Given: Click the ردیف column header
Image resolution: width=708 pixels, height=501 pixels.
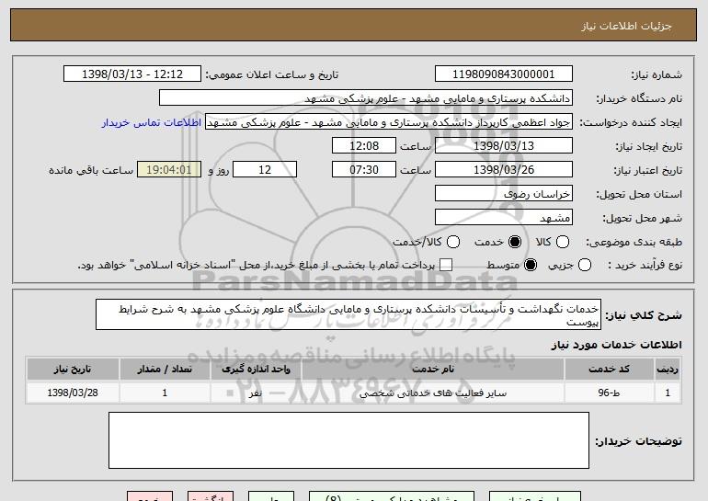Looking at the screenshot, I should tap(668, 370).
